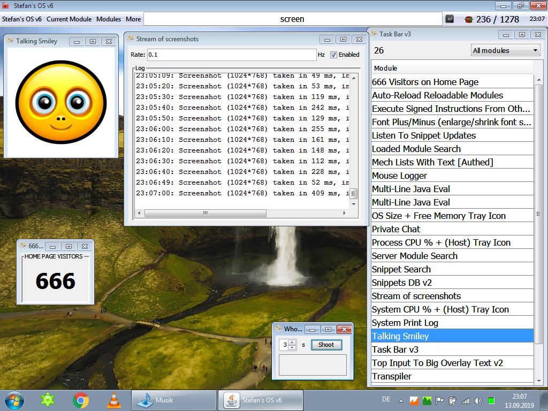Image resolution: width=548 pixels, height=411 pixels.
Task: Open the Windows Start menu orb
Action: [x=14, y=400]
